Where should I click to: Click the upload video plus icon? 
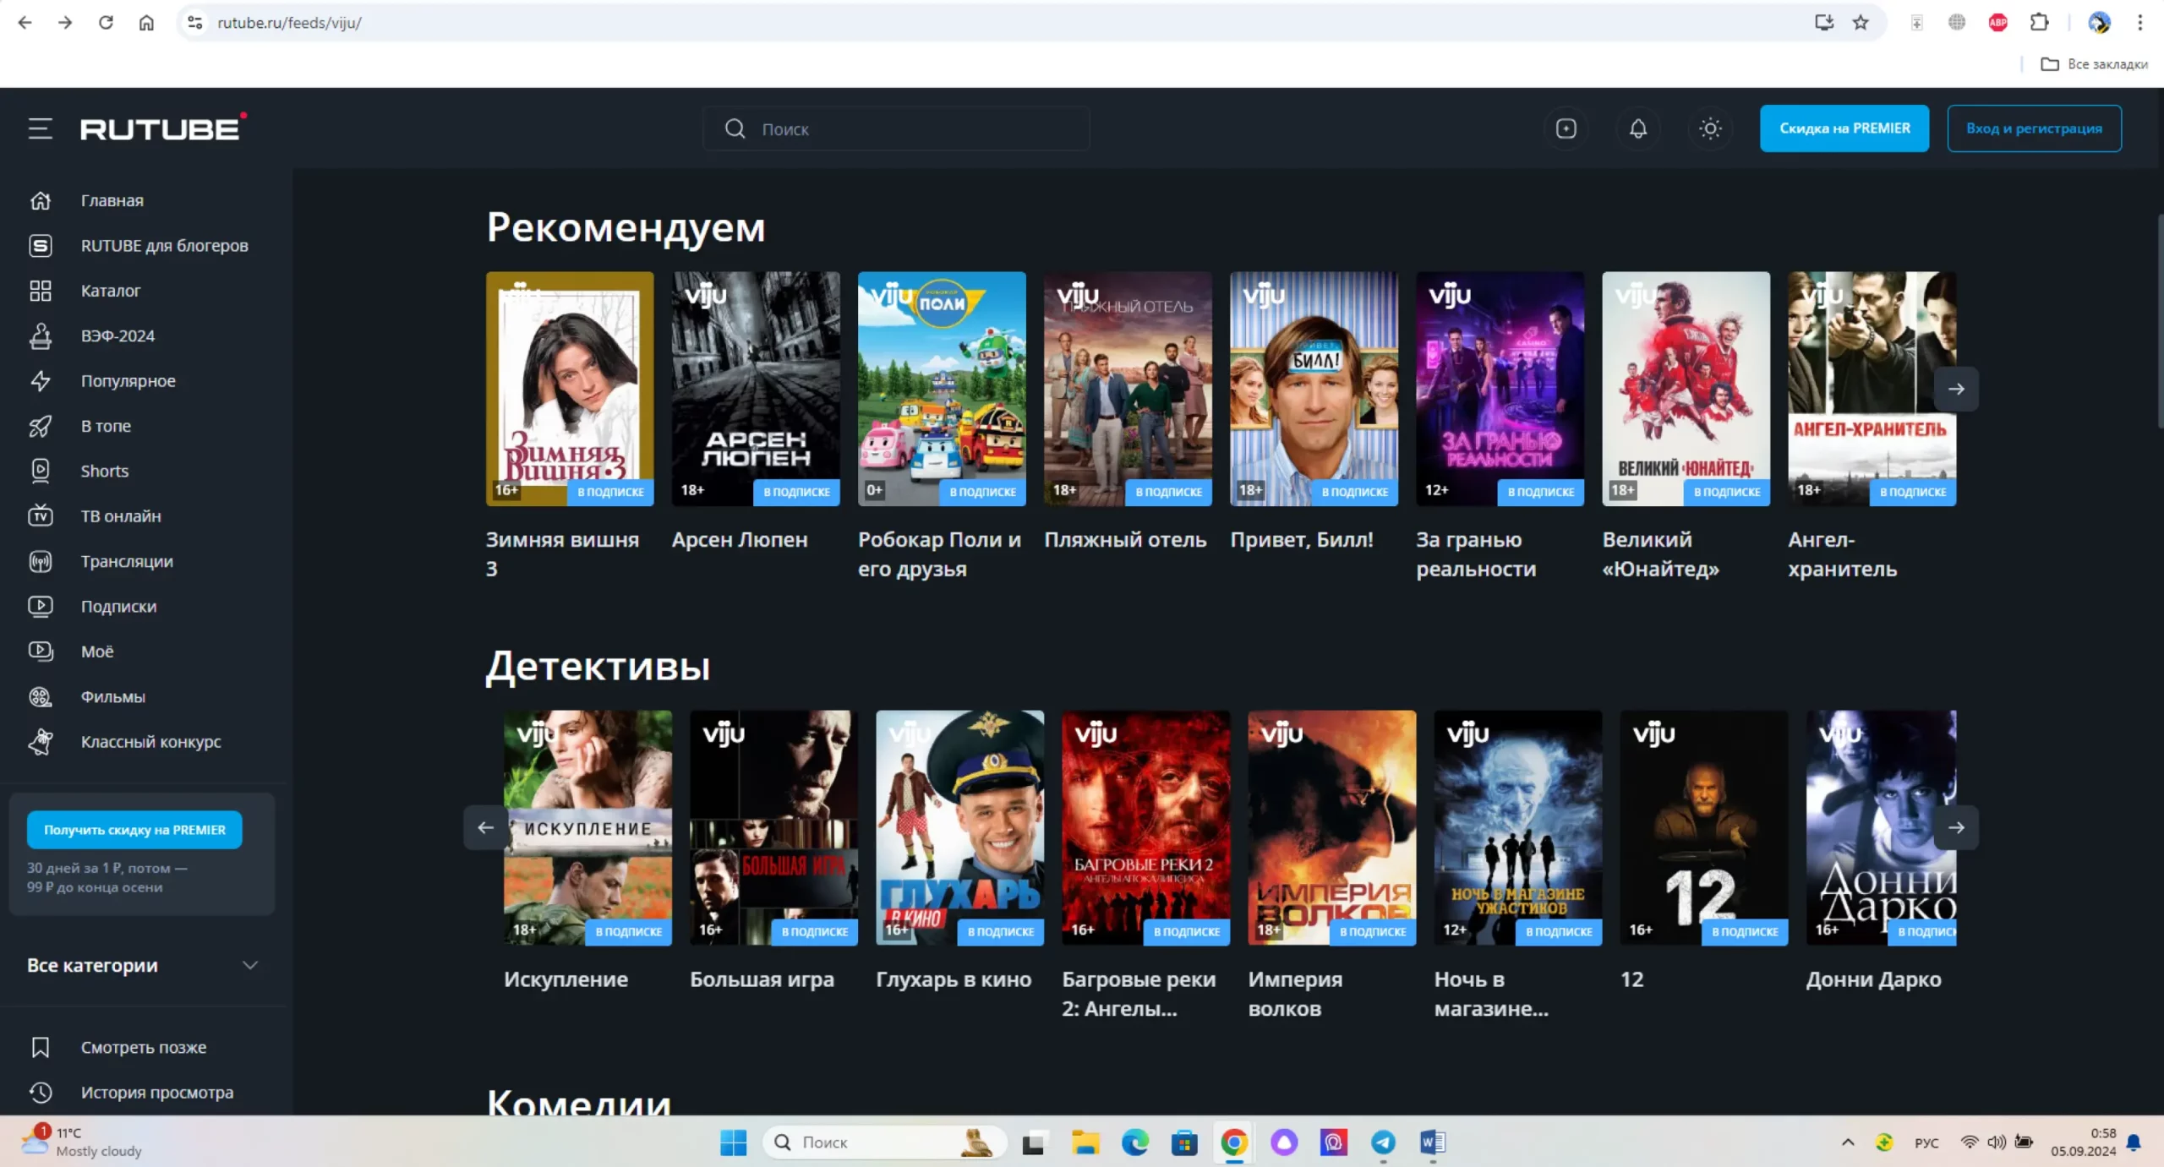(x=1566, y=128)
